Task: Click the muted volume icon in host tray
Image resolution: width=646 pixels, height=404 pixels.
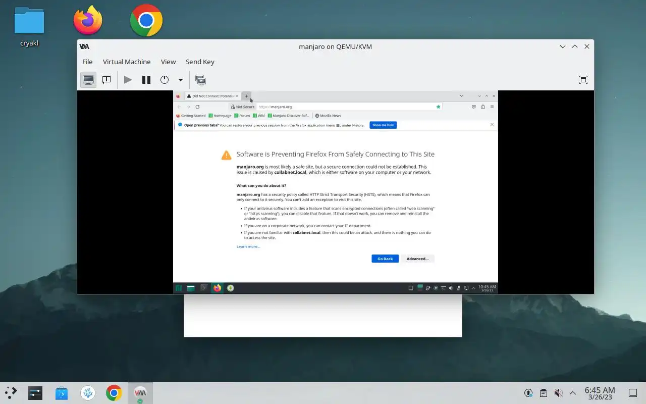Action: pos(558,393)
